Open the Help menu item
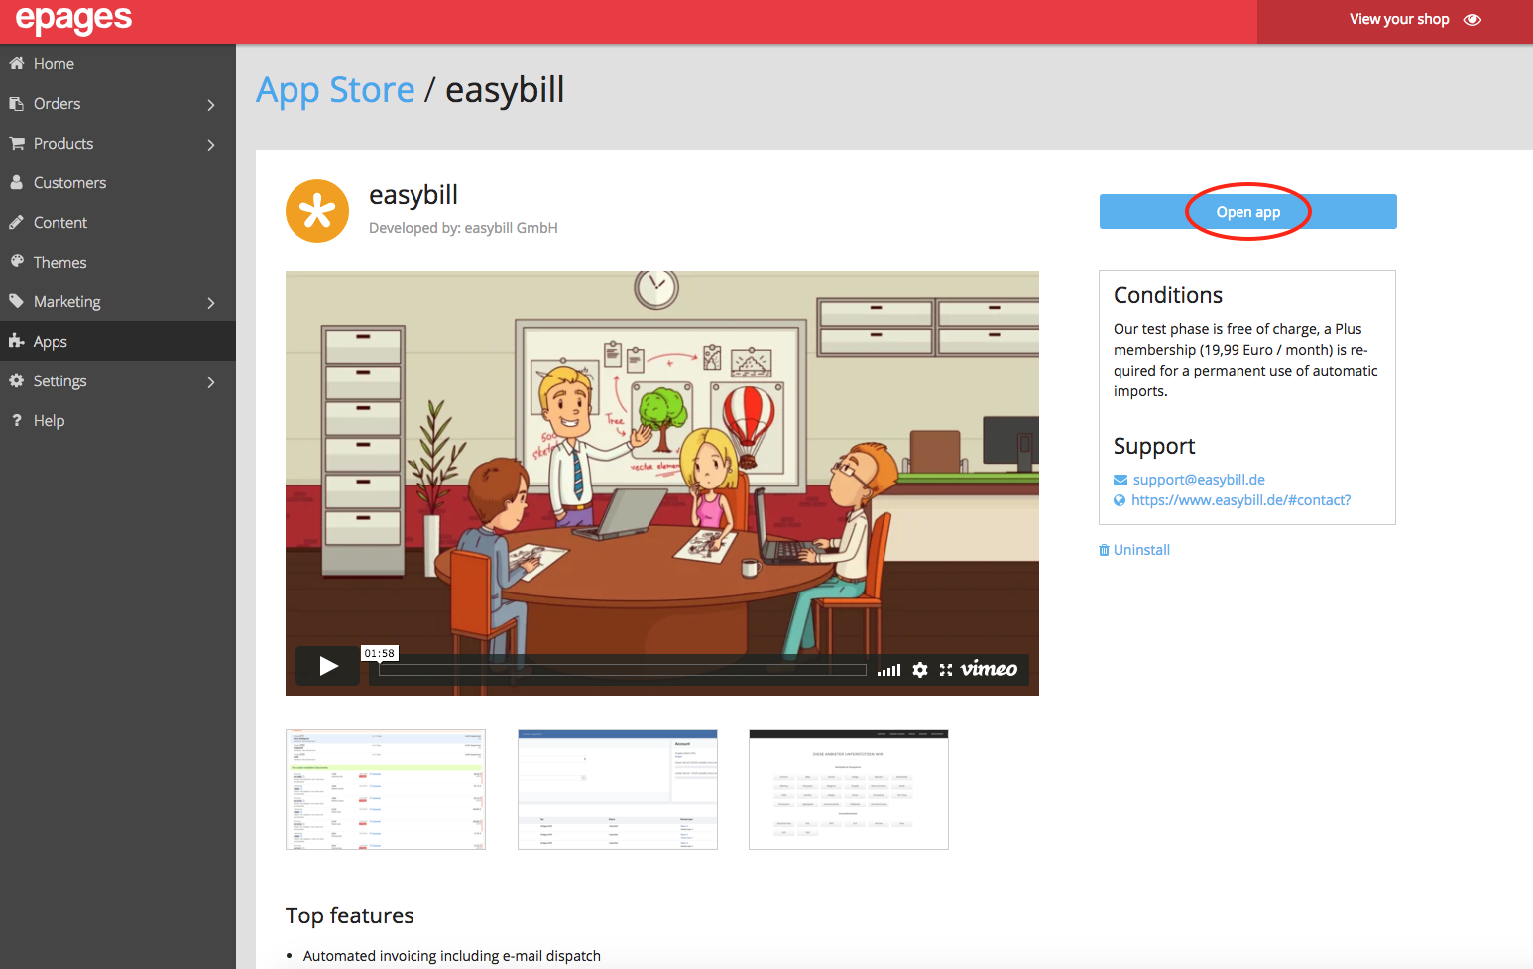 (118, 420)
